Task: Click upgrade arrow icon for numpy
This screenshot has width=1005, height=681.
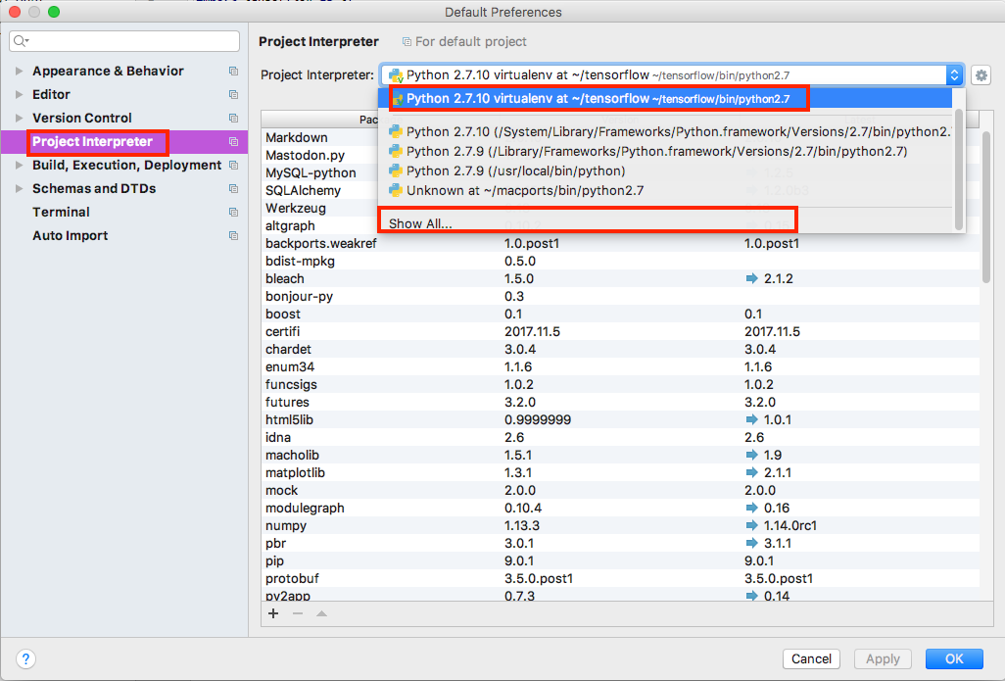Action: coord(752,525)
